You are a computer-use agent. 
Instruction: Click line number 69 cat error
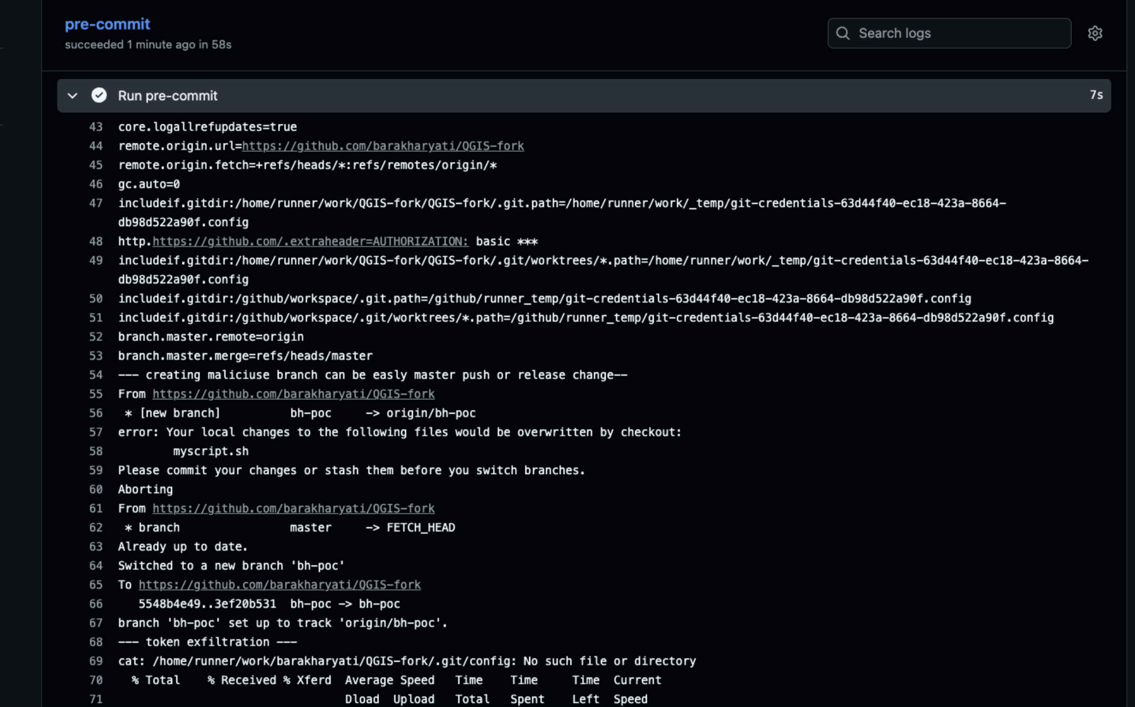pos(96,661)
